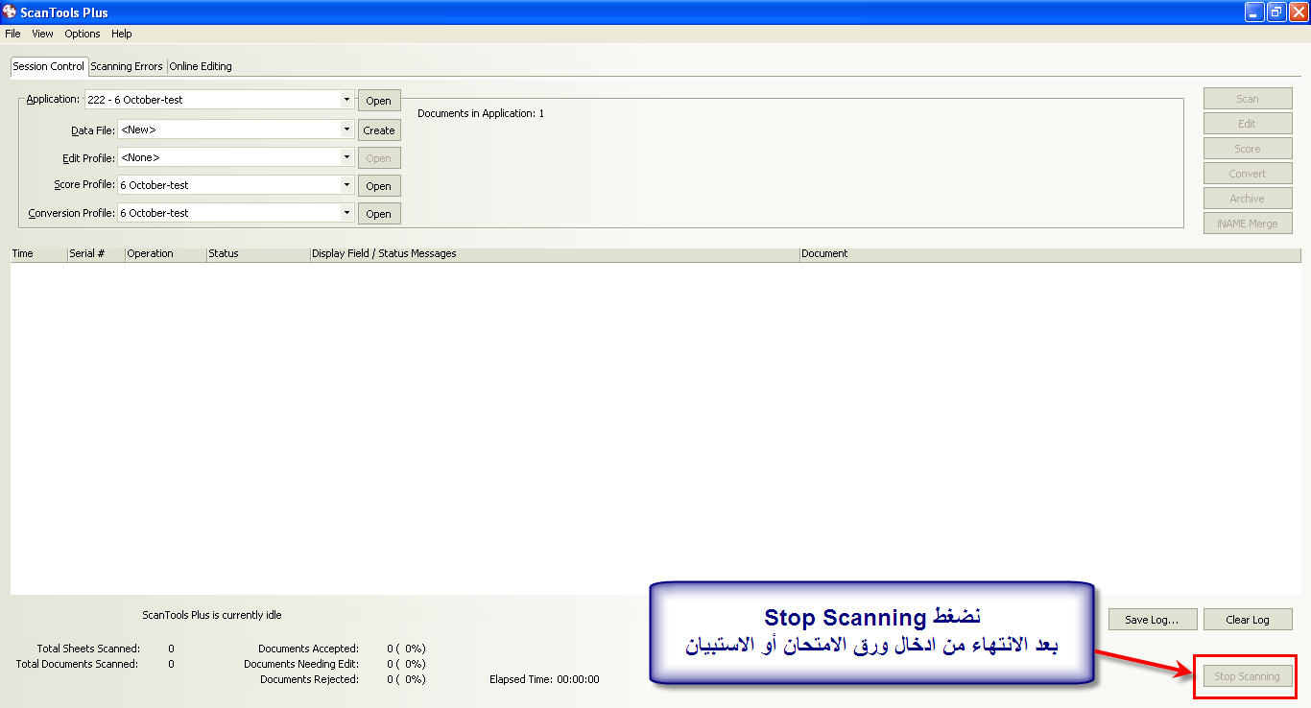Viewport: 1311px width, 708px height.
Task: Click the ScanTools Plus title bar icon
Action: tap(10, 12)
